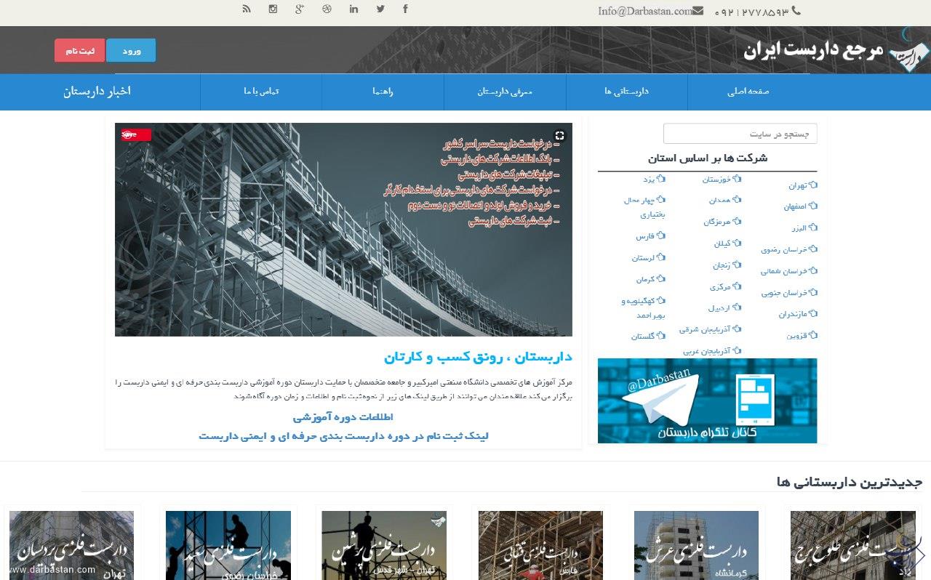Select the همدان province link
931x580 pixels.
(x=725, y=200)
